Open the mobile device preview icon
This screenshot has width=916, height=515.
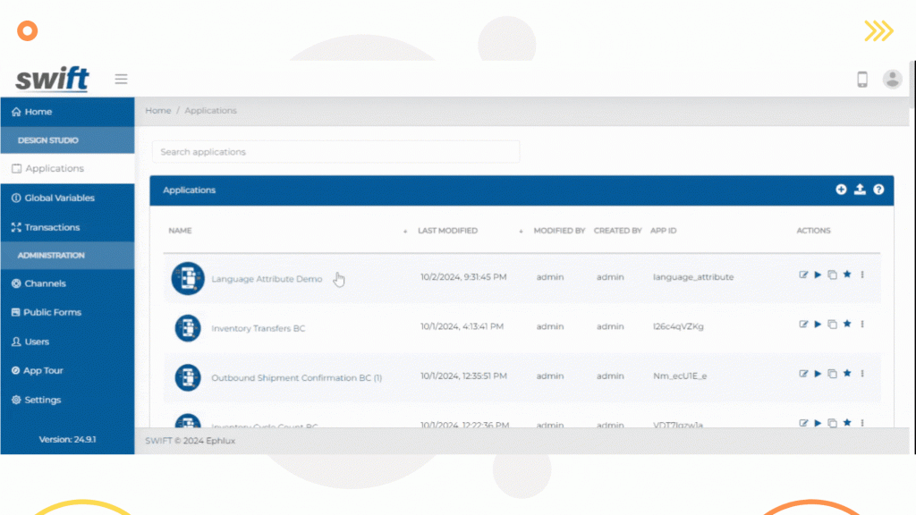pos(861,79)
